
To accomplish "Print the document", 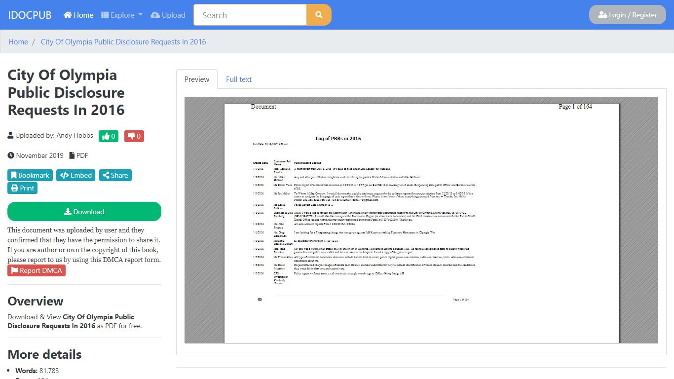I will [x=23, y=188].
